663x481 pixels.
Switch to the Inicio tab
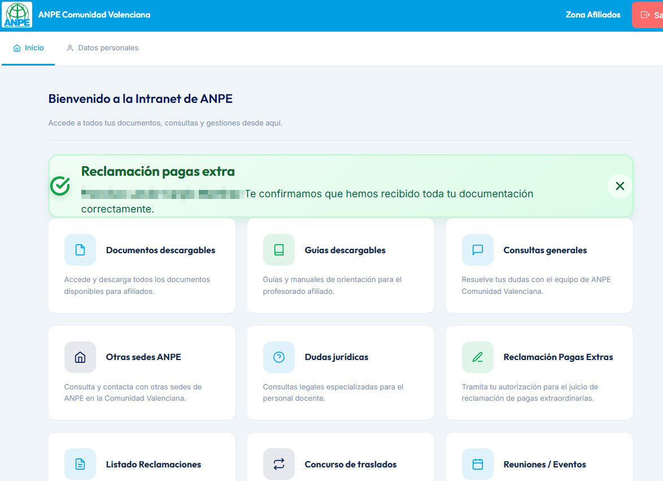point(28,48)
